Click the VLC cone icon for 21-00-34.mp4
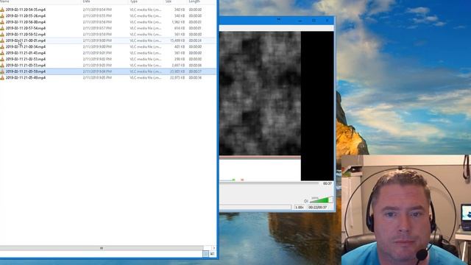 [x=2, y=46]
